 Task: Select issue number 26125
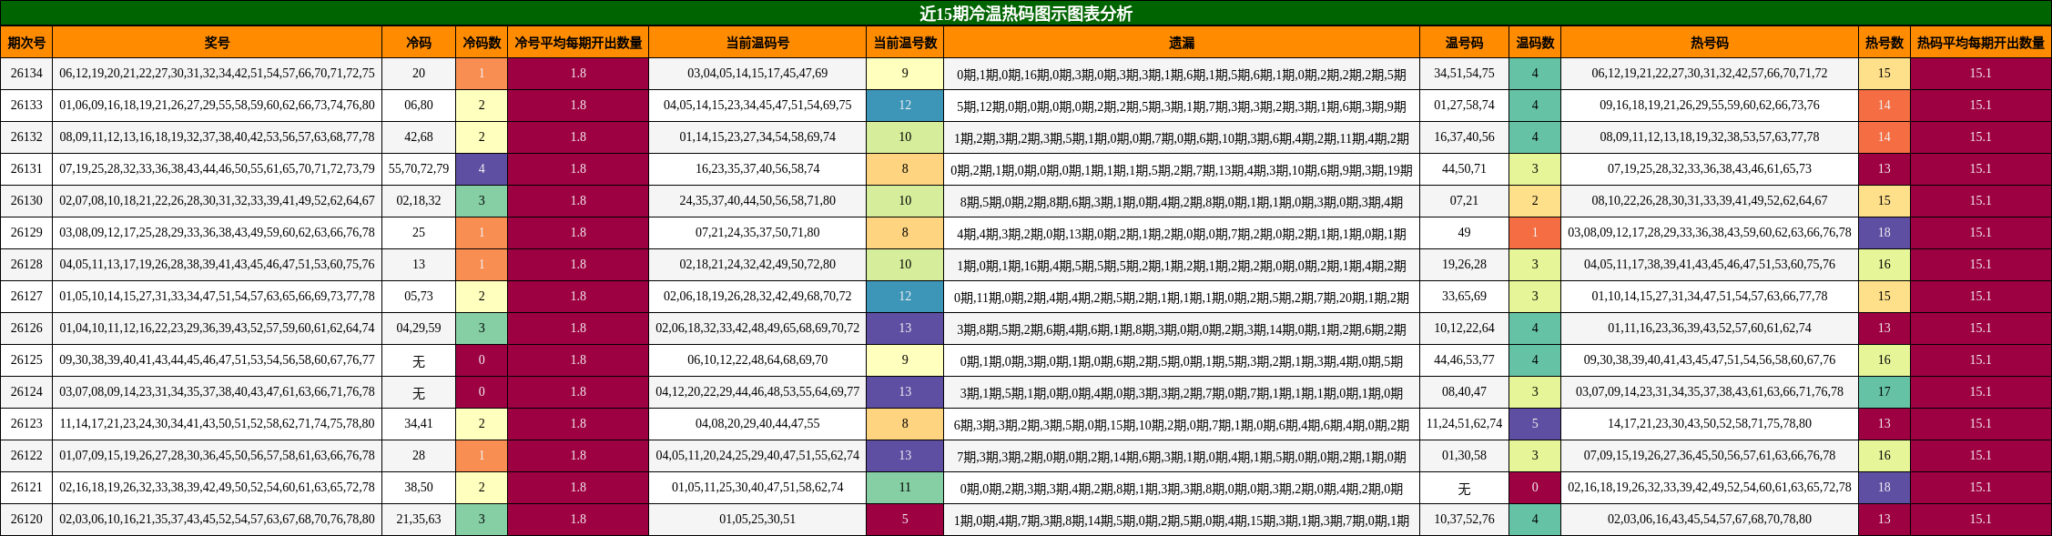[26, 360]
